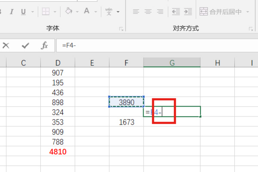Click cell containing 195
The image size is (258, 172).
58,83
